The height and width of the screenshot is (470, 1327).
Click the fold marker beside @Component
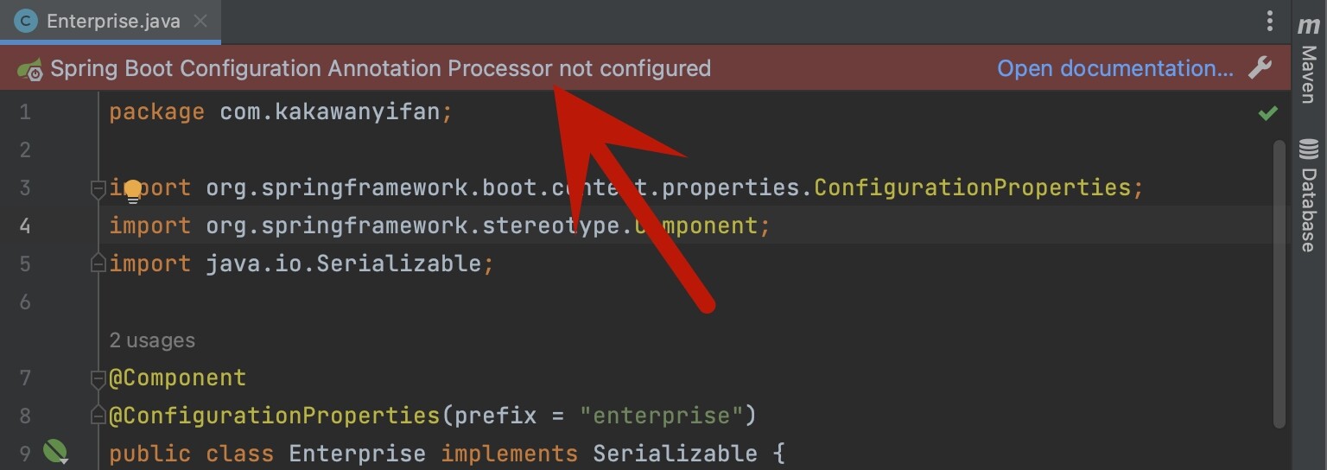coord(98,378)
